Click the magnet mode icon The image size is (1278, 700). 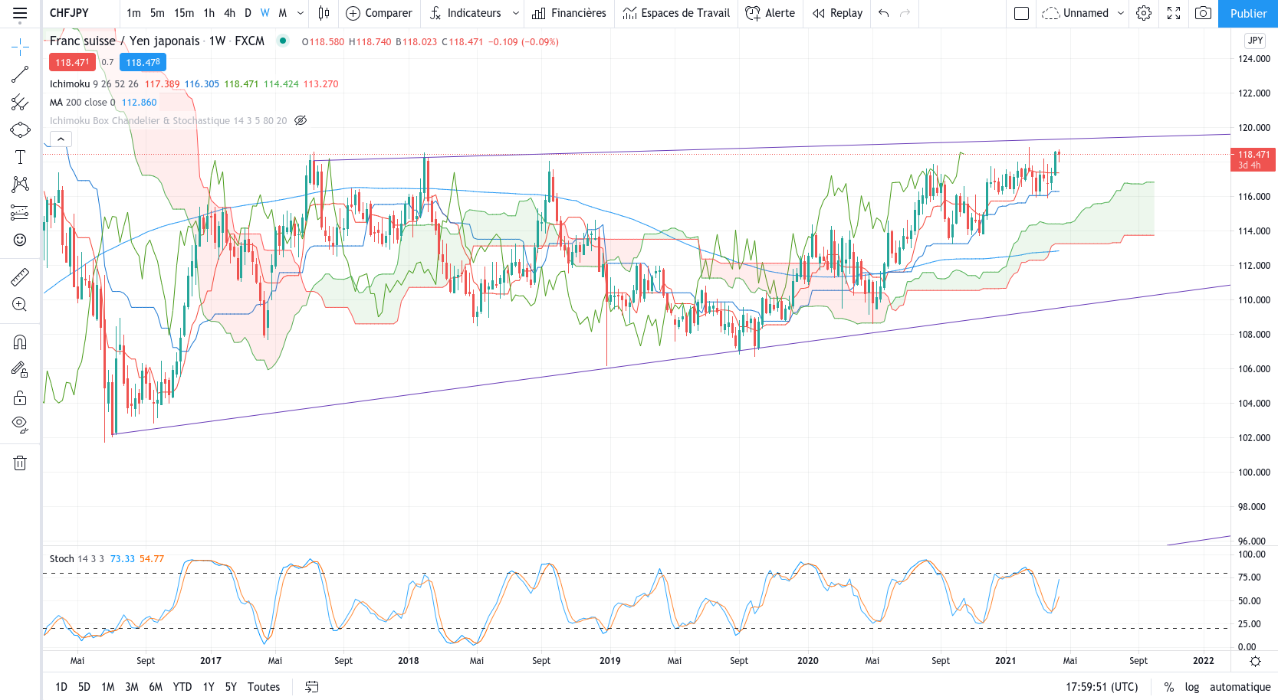coord(20,342)
